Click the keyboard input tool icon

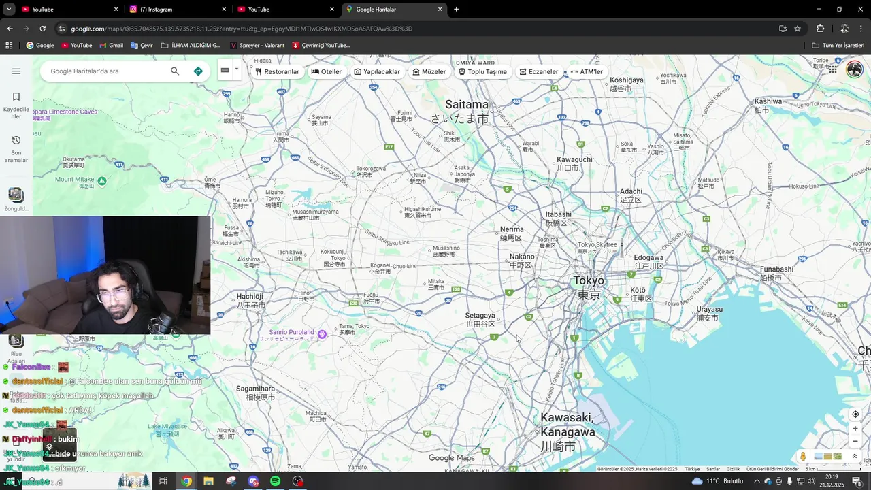pyautogui.click(x=225, y=70)
